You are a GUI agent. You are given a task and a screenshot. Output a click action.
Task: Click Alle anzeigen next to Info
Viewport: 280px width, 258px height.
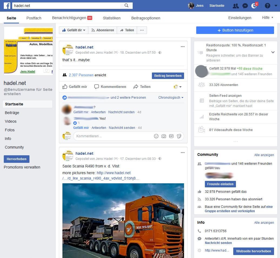(x=264, y=222)
